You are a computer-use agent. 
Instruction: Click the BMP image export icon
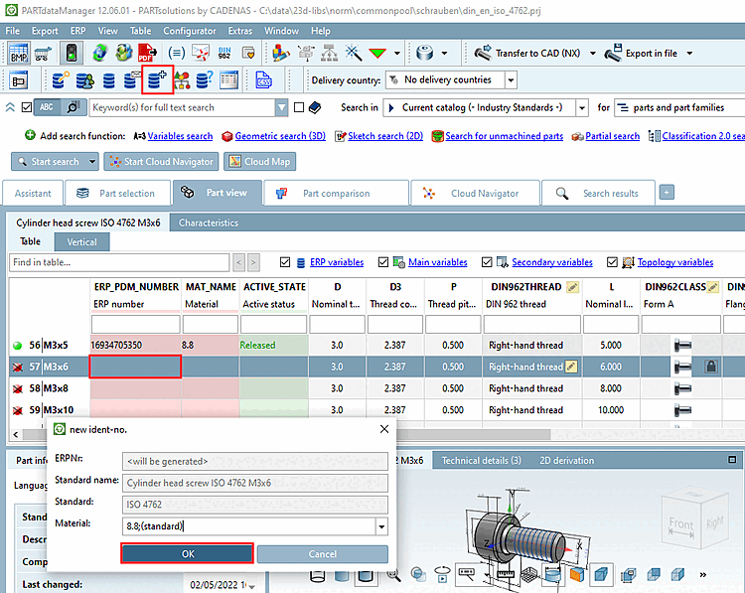click(18, 54)
